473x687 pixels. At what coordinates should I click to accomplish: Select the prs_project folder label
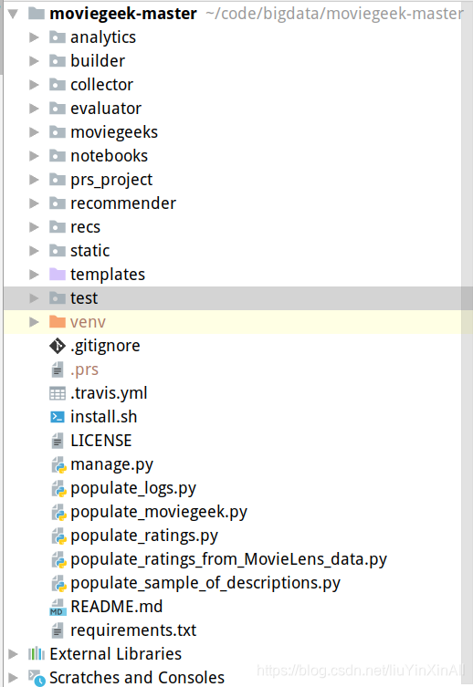point(111,180)
